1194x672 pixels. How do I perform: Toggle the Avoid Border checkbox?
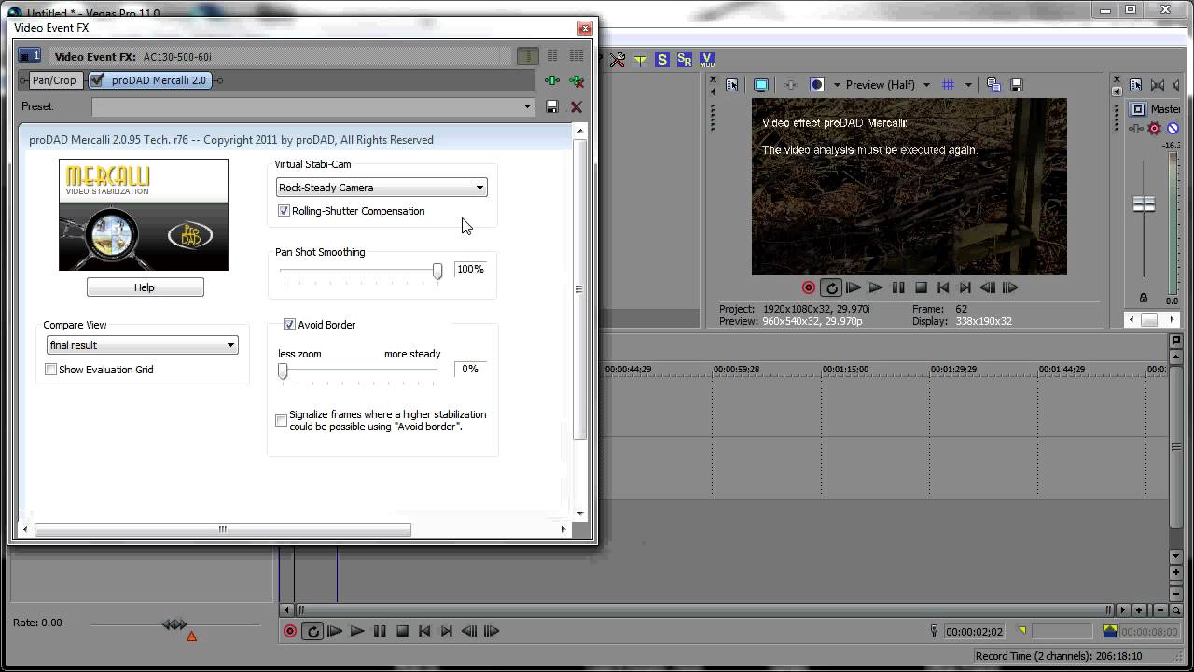(289, 325)
